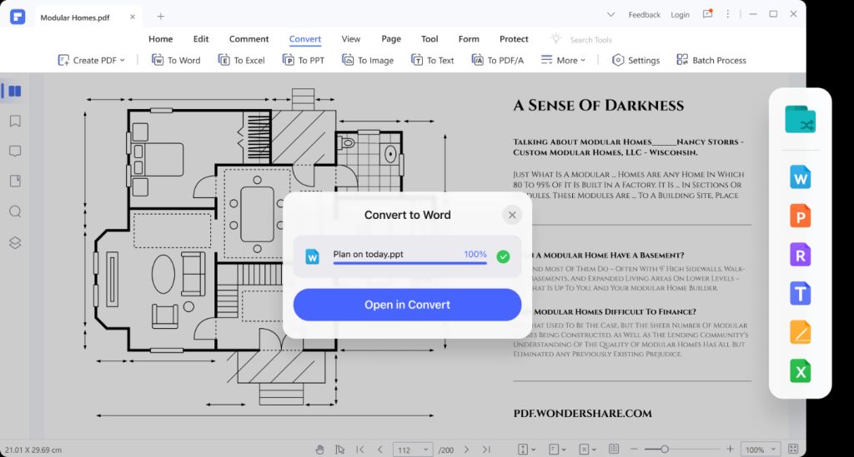Click the To Word conversion icon

158,60
